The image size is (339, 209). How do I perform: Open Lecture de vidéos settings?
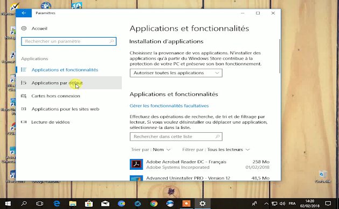pyautogui.click(x=69, y=122)
